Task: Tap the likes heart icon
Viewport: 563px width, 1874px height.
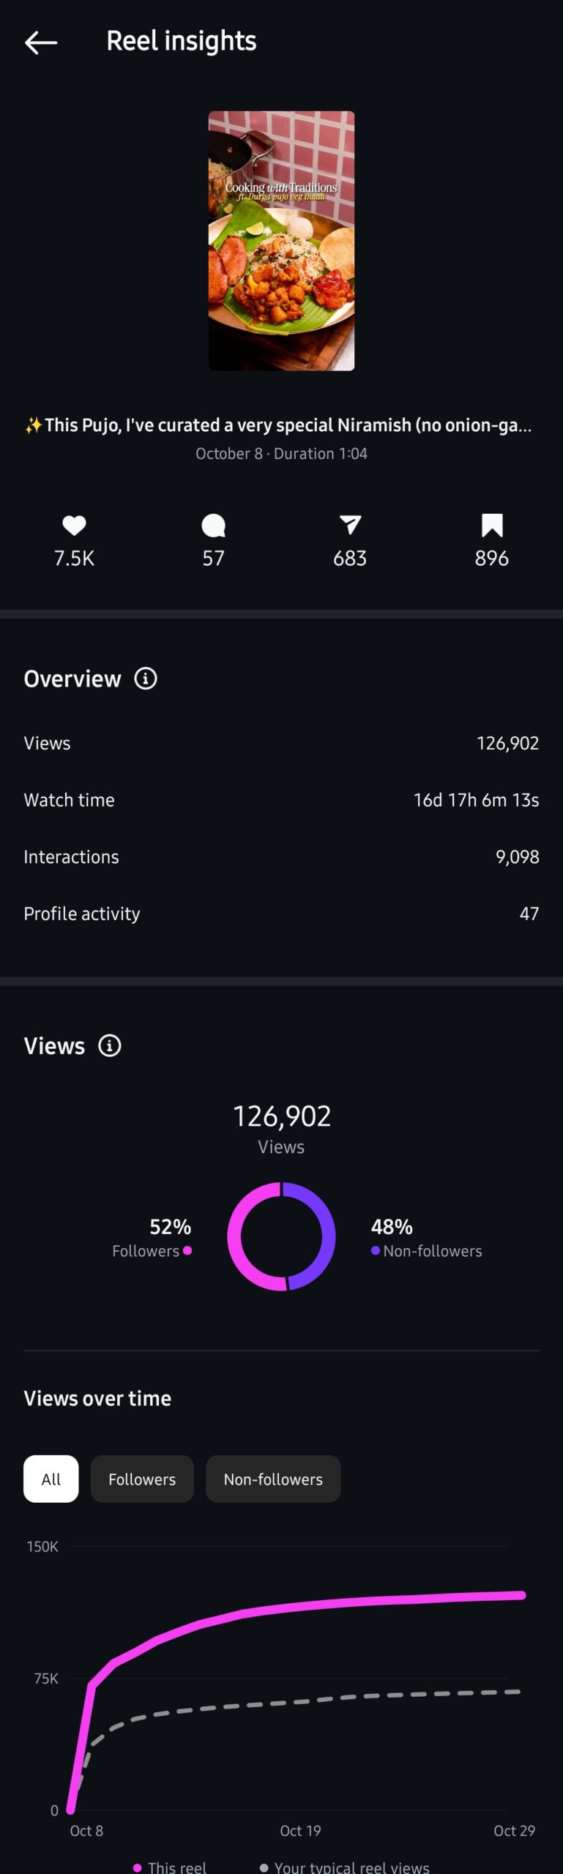Action: [74, 525]
